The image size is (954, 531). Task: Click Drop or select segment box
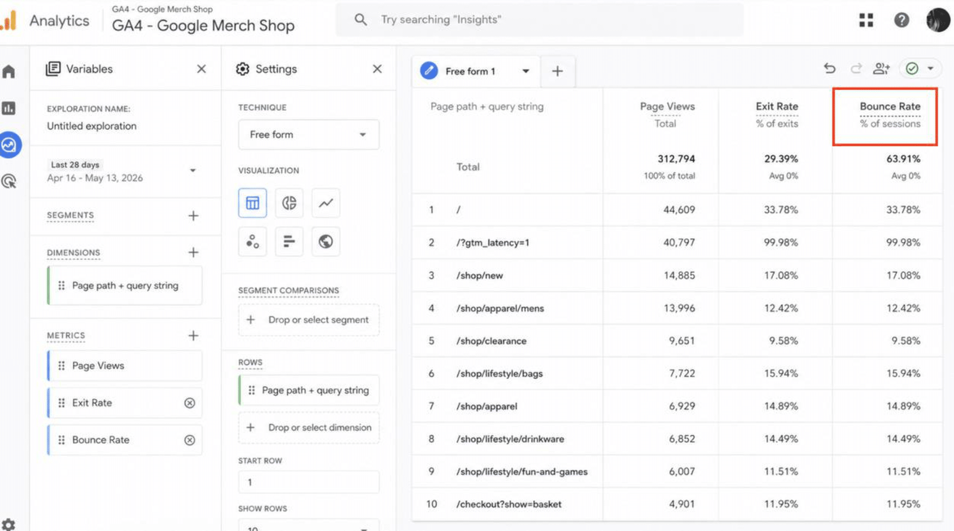308,320
